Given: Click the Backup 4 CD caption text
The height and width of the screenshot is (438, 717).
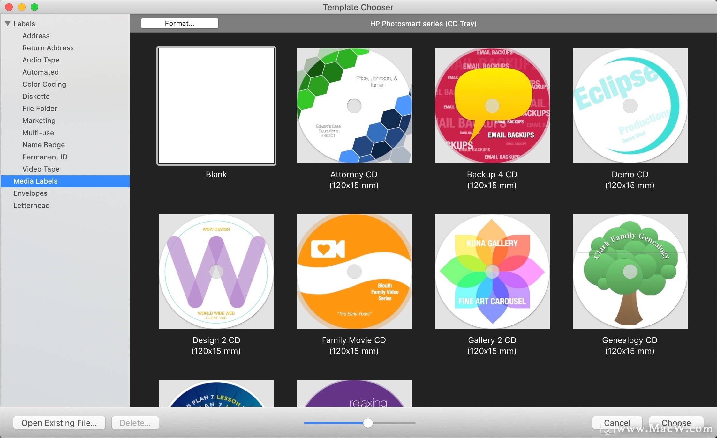Looking at the screenshot, I should point(492,180).
